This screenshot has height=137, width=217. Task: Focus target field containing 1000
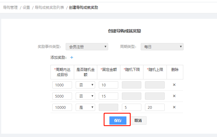(62, 85)
